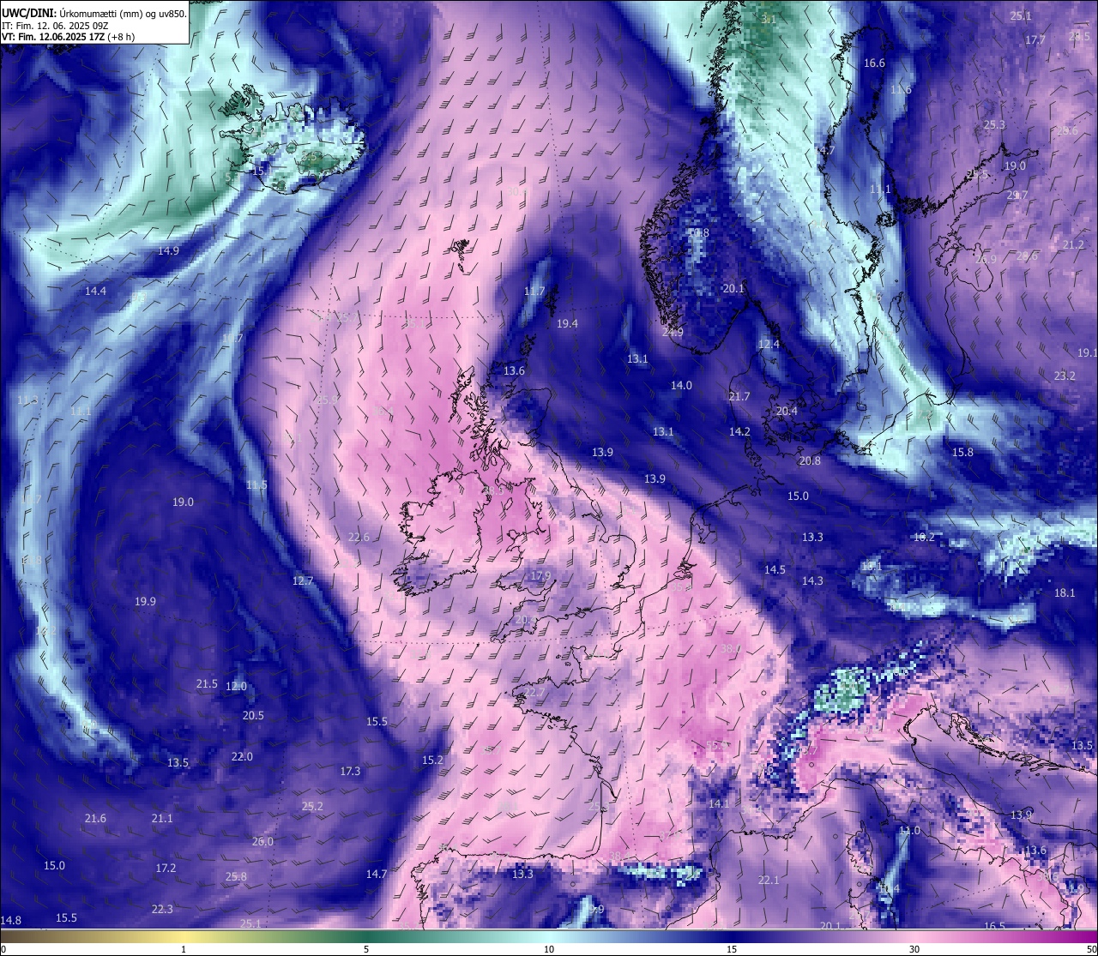Click the map value 14.9 south of Iceland
The height and width of the screenshot is (956, 1098).
pyautogui.click(x=168, y=251)
